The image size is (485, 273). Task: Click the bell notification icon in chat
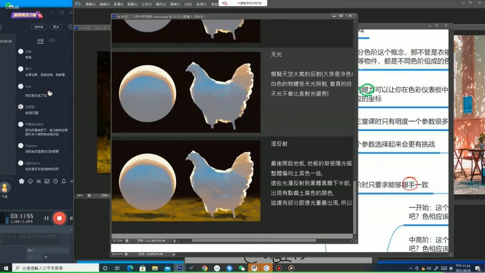pos(63,181)
